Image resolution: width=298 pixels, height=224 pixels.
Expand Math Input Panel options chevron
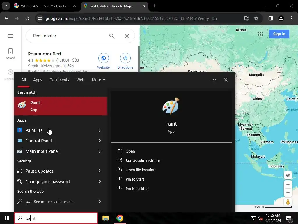(100, 151)
